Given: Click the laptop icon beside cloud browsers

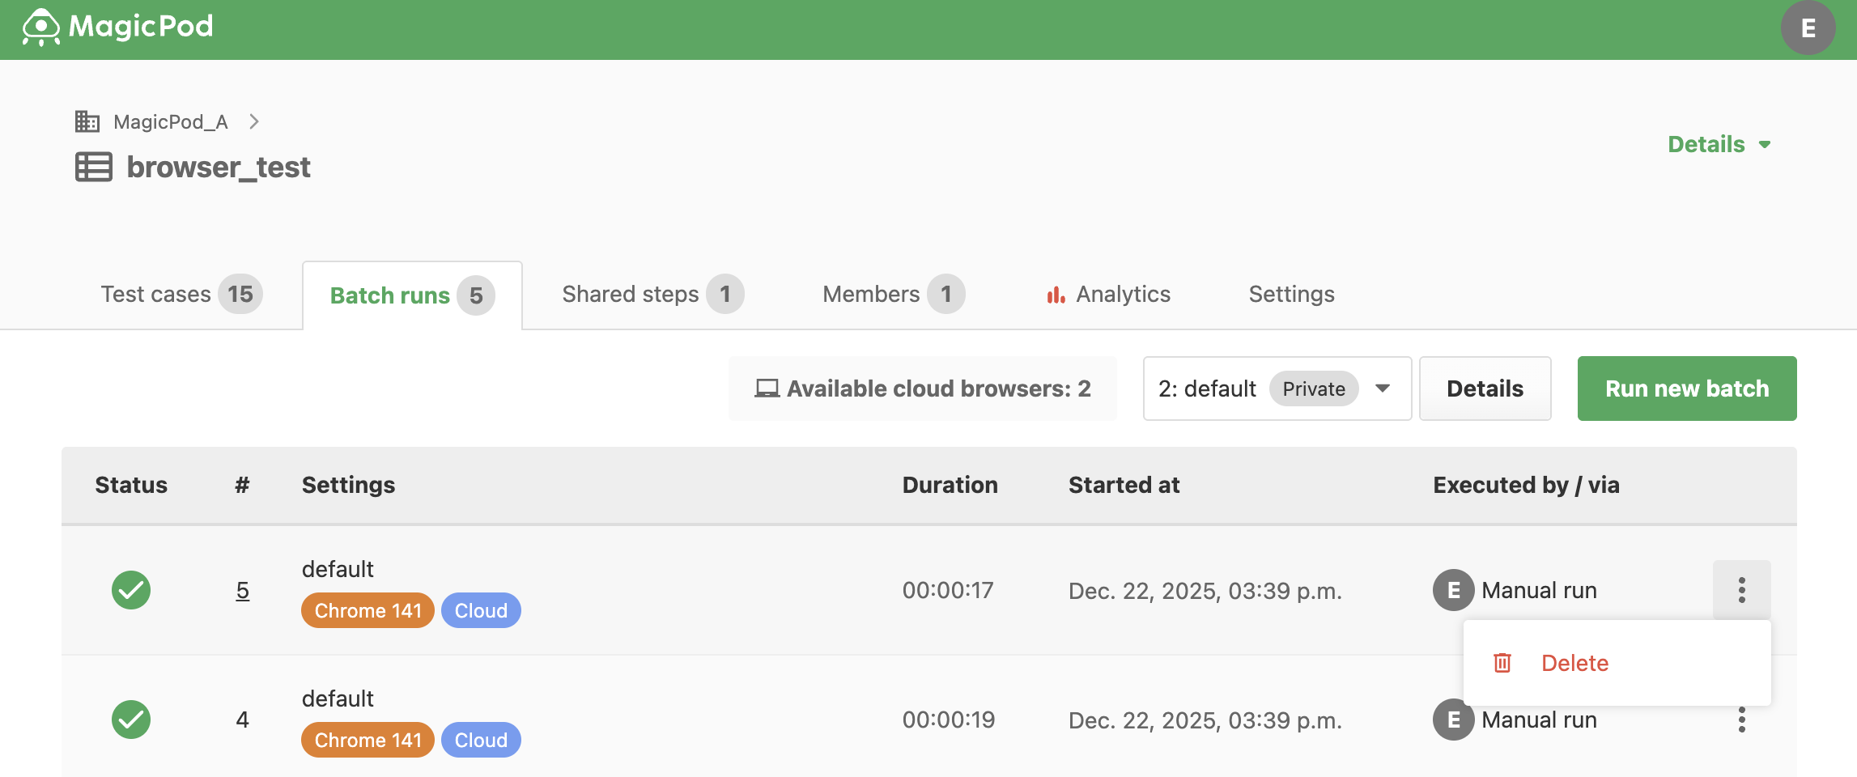Looking at the screenshot, I should (x=767, y=388).
